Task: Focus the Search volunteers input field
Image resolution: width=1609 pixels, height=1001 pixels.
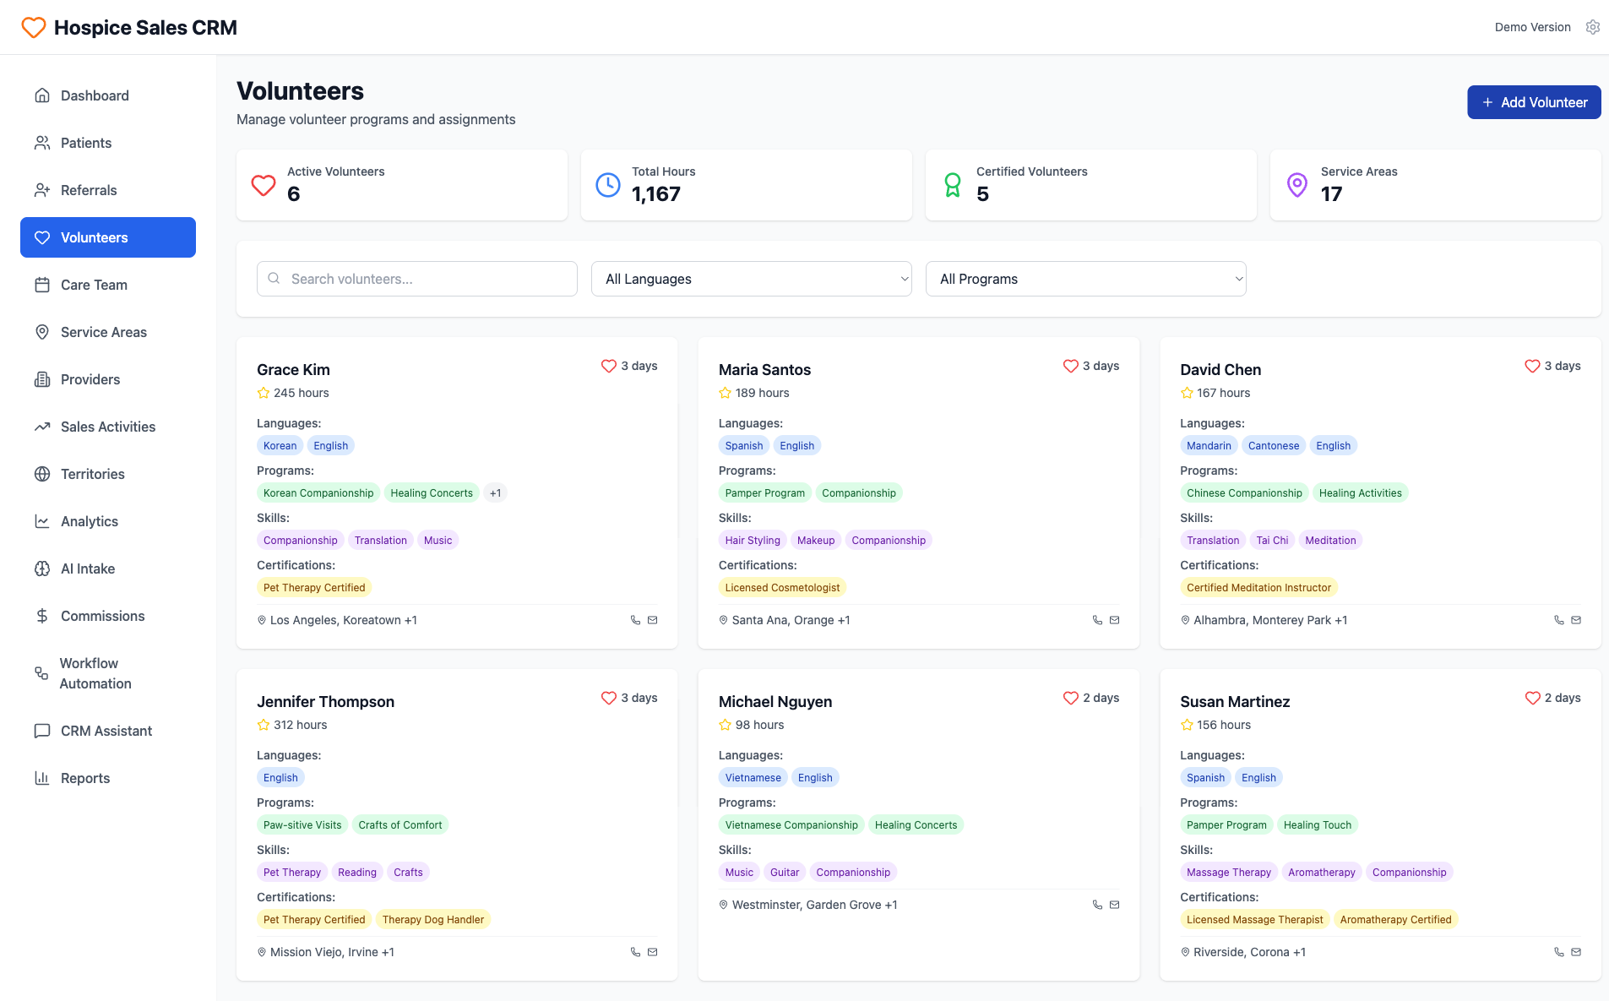Action: point(417,279)
